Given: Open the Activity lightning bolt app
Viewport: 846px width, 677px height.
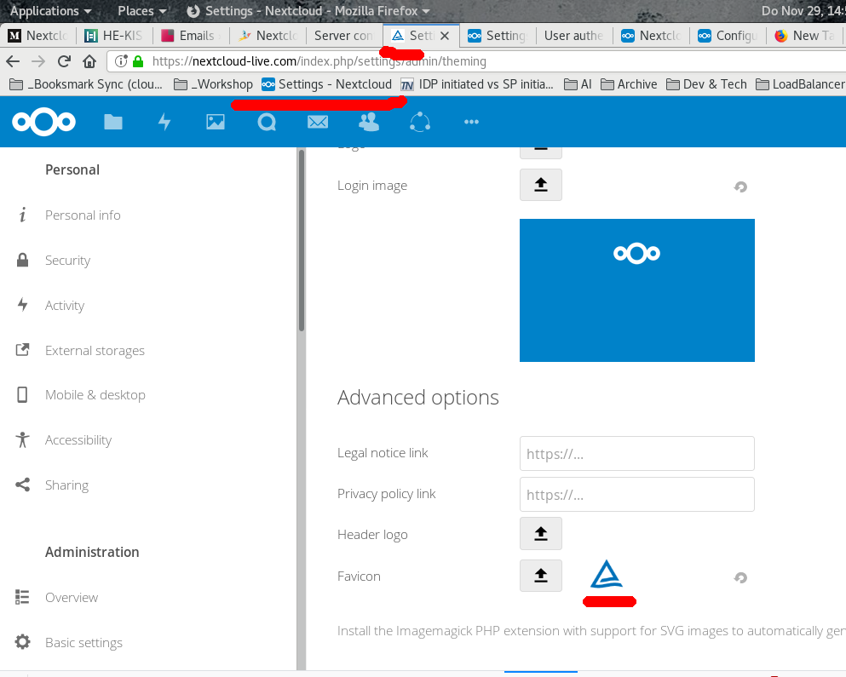Looking at the screenshot, I should pyautogui.click(x=164, y=122).
